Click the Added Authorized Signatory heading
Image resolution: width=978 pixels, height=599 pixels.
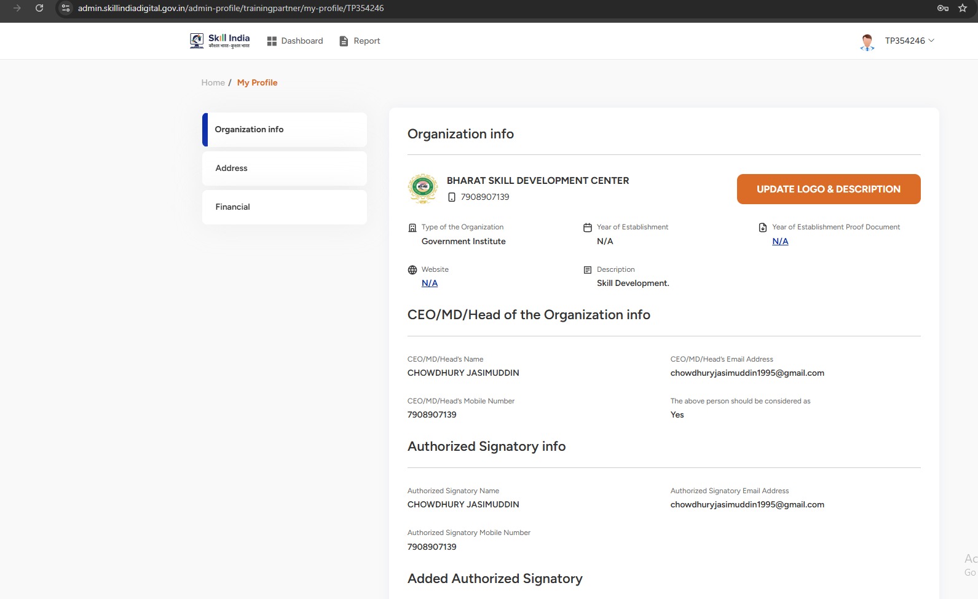(x=495, y=579)
